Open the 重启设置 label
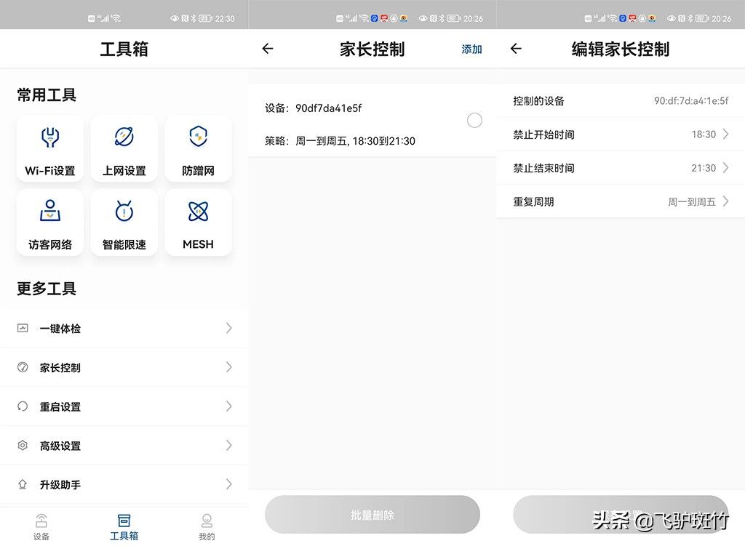Viewport: 745px width, 546px height. click(60, 407)
